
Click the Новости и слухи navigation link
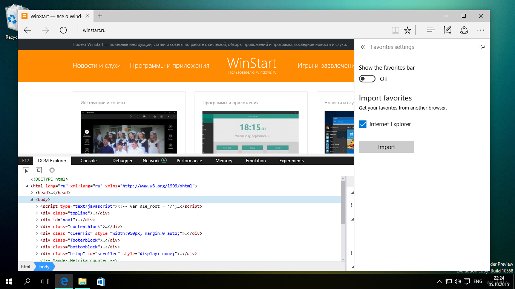97,65
